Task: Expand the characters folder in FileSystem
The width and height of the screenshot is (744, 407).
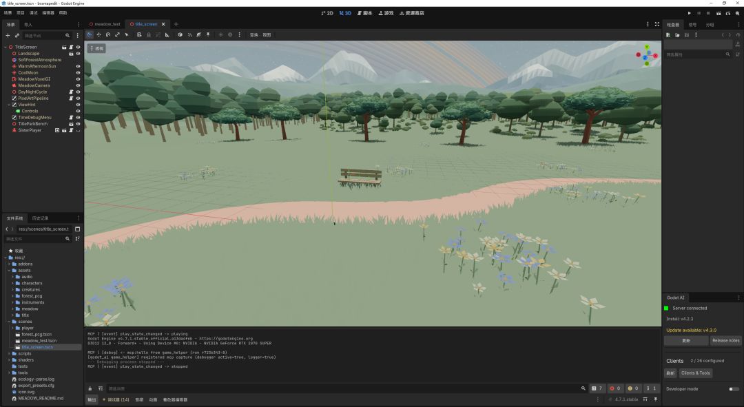Action: (13, 283)
